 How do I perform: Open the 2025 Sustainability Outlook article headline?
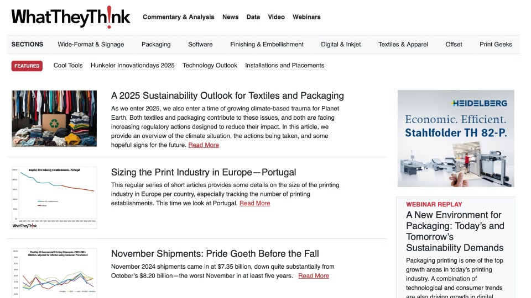[x=227, y=96]
